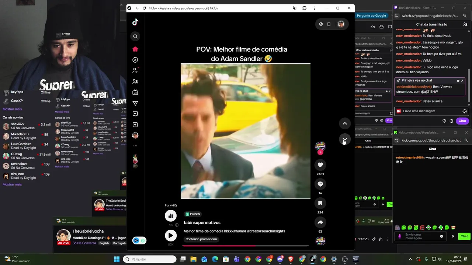Open Twitch chat community users icon
This screenshot has height=265, width=472.
pyautogui.click(x=465, y=24)
